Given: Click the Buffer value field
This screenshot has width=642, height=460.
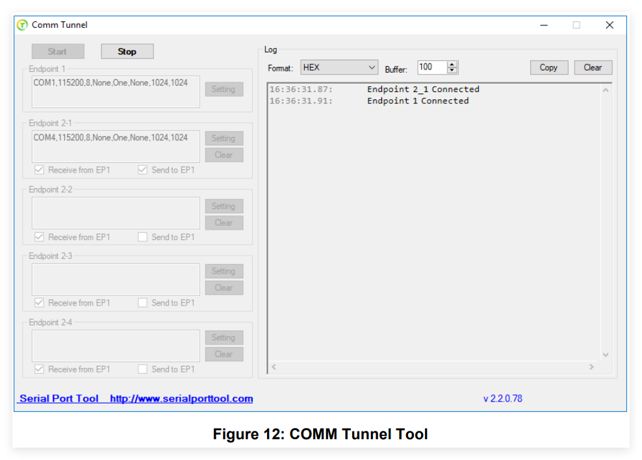Looking at the screenshot, I should coord(432,67).
